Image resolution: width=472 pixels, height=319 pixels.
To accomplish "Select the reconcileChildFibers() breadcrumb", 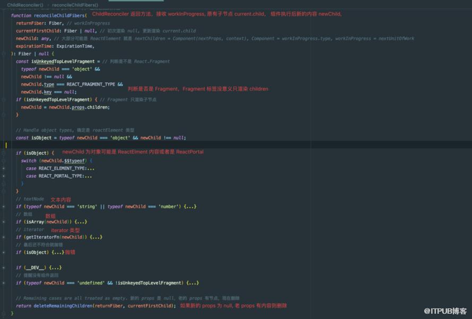I will coord(75,5).
